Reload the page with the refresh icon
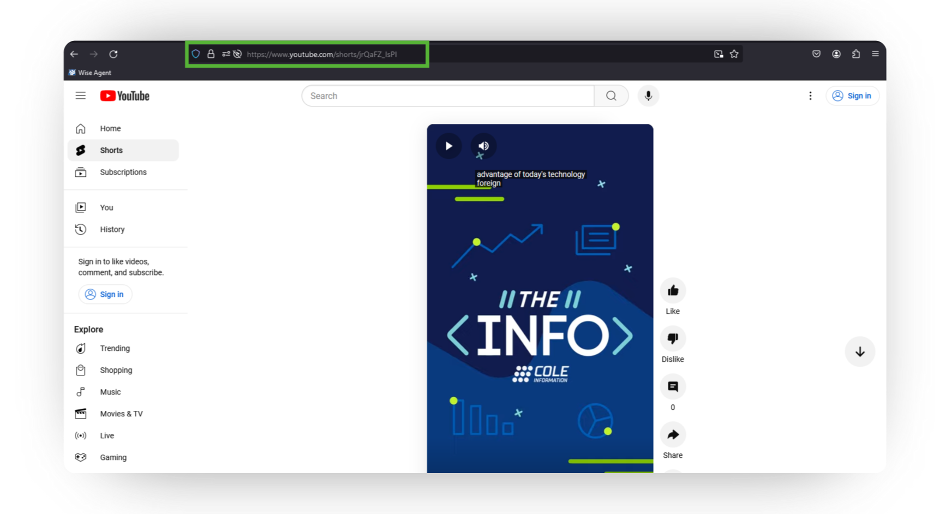 (113, 54)
